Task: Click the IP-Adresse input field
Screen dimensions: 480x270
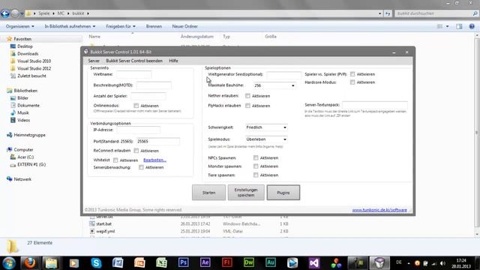Action: (x=138, y=130)
